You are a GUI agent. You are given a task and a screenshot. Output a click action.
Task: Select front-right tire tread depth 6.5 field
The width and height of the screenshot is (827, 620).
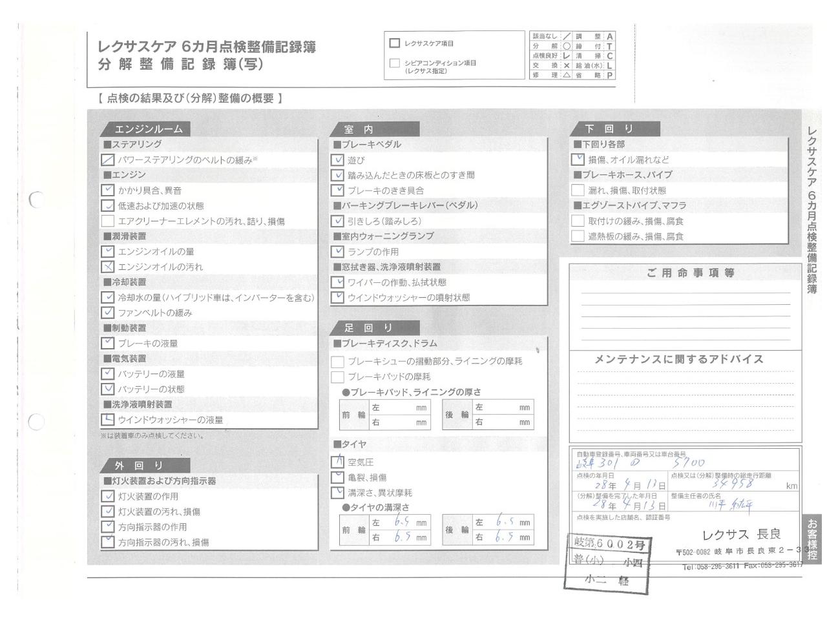point(399,537)
